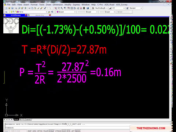Toggle ORTHO mode in the status bar
This screenshot has width=176, height=132.
40,131
